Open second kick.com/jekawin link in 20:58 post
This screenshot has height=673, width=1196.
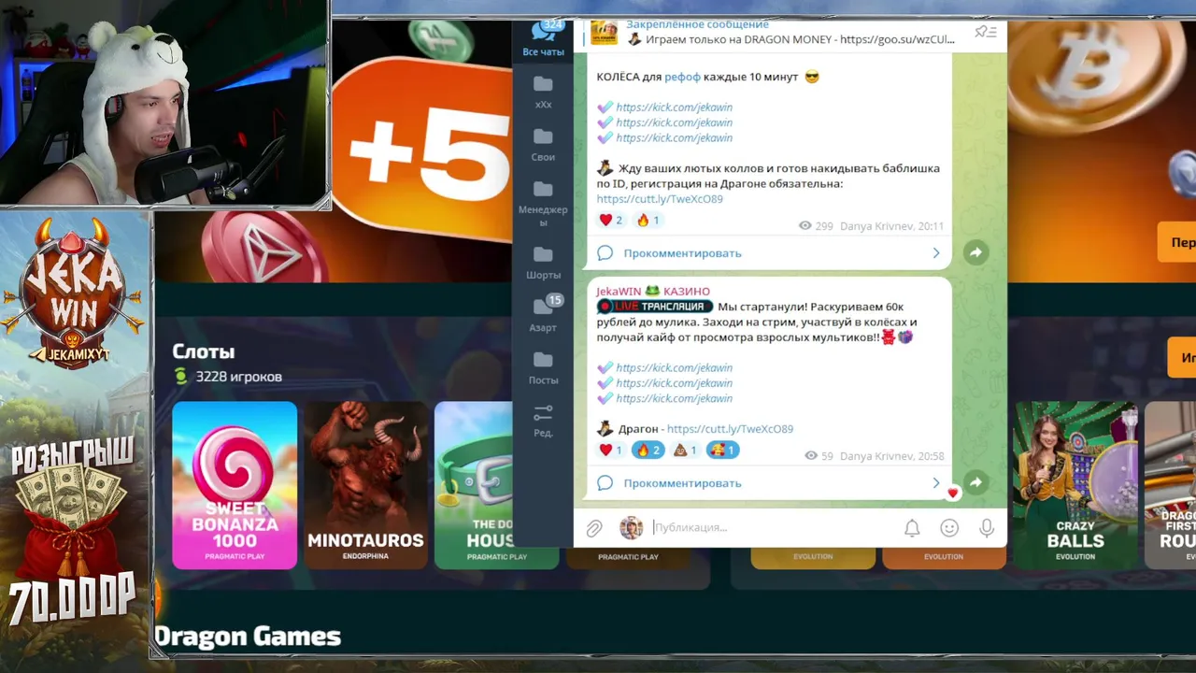[x=674, y=383]
